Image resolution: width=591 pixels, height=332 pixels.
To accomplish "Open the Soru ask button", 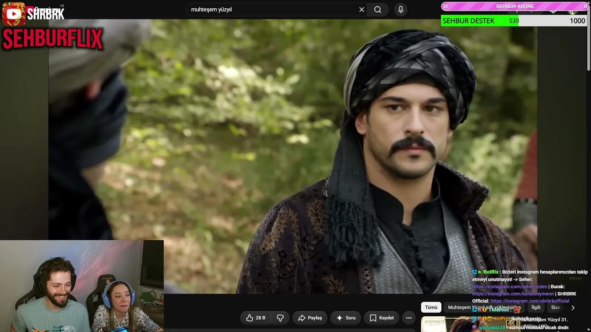I will (346, 318).
